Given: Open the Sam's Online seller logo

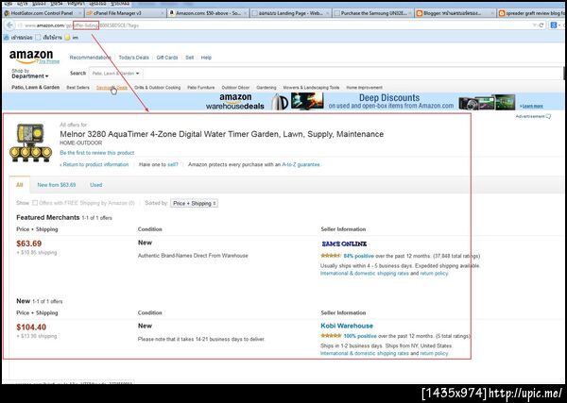Looking at the screenshot, I should click(344, 243).
